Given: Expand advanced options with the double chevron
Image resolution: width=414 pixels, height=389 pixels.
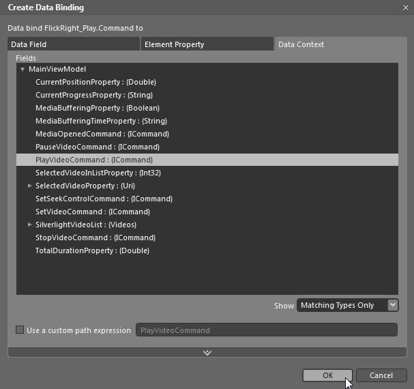Looking at the screenshot, I should point(207,353).
